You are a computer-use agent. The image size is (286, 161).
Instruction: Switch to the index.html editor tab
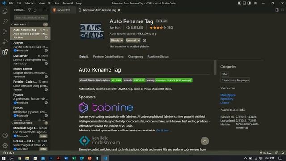pyautogui.click(x=63, y=10)
